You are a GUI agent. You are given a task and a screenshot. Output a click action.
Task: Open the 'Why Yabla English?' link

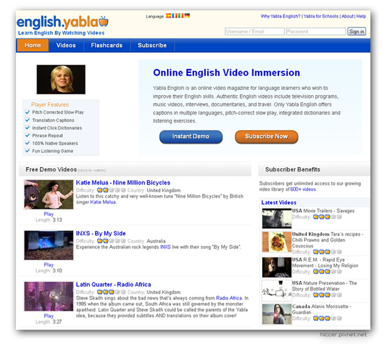281,16
